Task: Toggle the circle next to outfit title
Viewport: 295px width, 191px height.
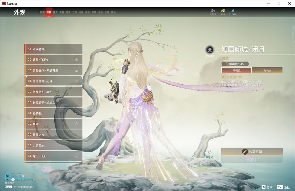Action: coord(218,50)
